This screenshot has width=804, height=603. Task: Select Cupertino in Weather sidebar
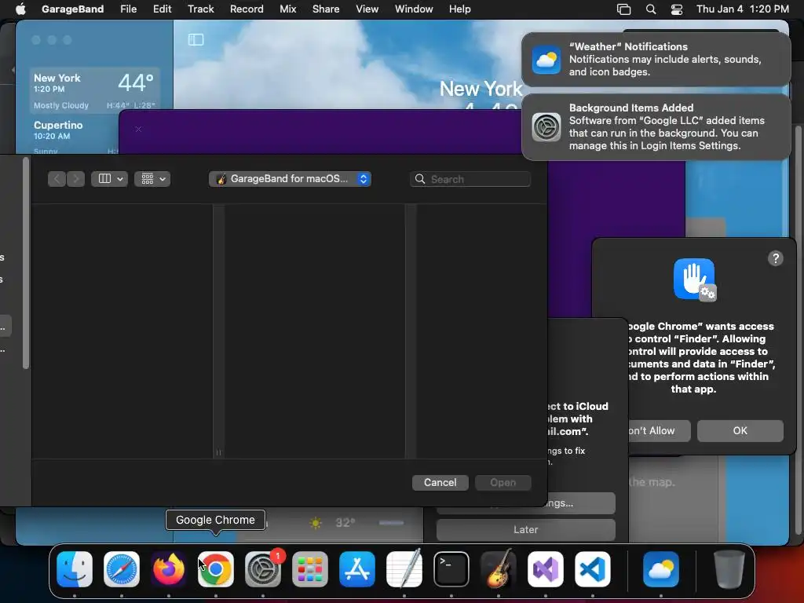pos(76,134)
